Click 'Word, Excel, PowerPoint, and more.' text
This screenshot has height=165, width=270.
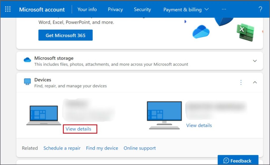76,22
